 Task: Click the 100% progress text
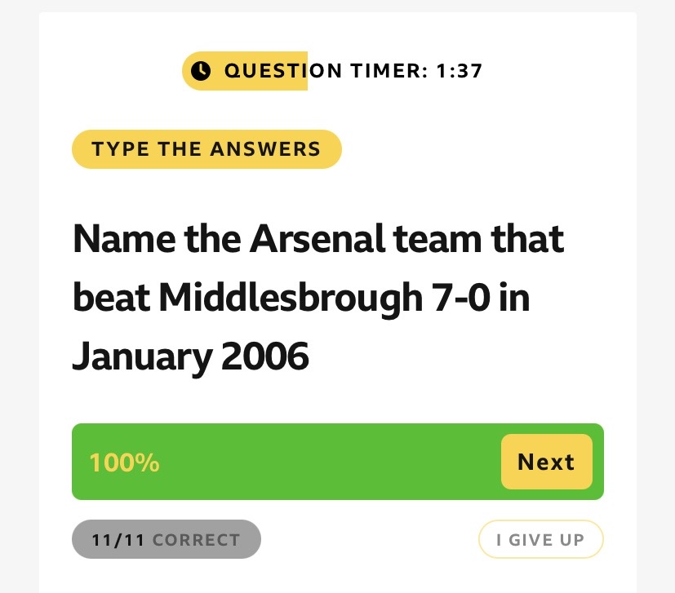point(124,462)
